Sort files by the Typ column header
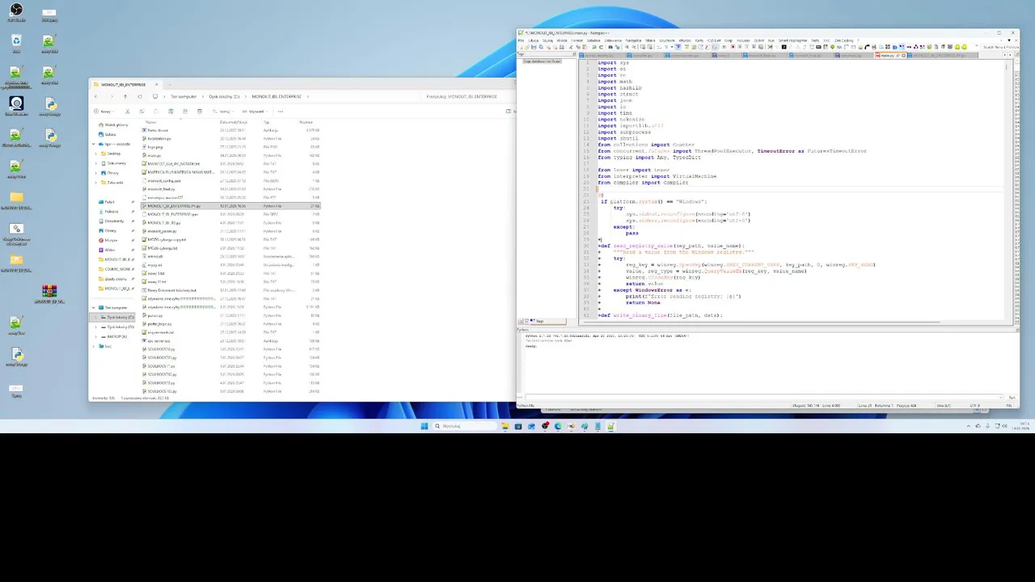 click(x=267, y=122)
